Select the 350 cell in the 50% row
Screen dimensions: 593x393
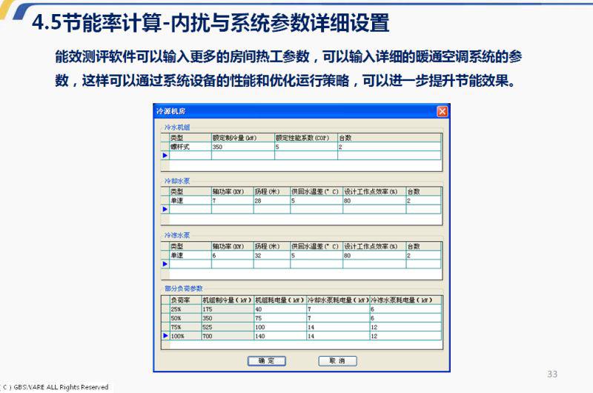click(x=228, y=318)
